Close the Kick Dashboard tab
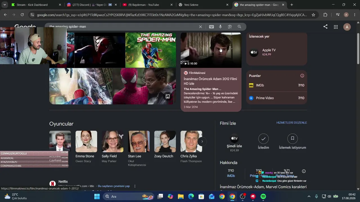 click(60, 5)
